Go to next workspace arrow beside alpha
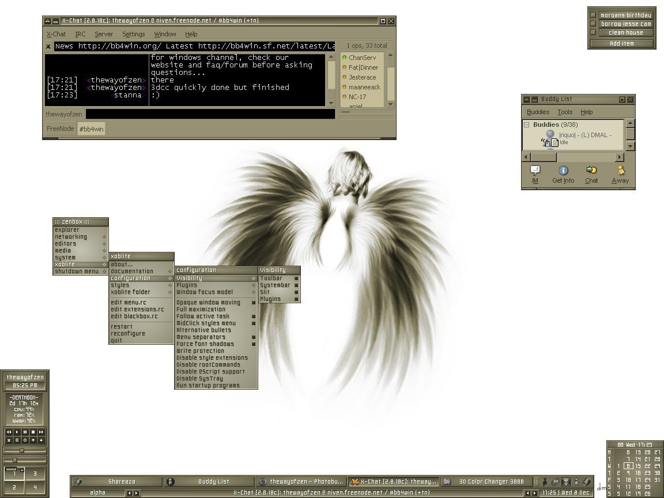Screen dimensions: 664x498 tap(137, 493)
